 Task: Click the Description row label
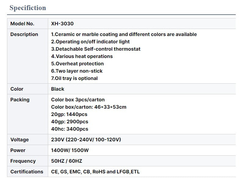click(x=24, y=34)
